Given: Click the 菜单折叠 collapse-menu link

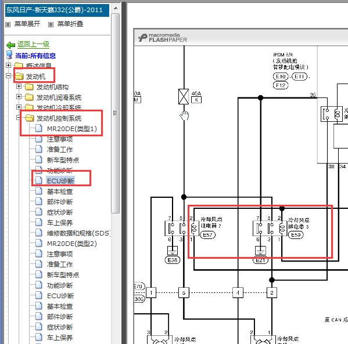Looking at the screenshot, I should pyautogui.click(x=70, y=24).
